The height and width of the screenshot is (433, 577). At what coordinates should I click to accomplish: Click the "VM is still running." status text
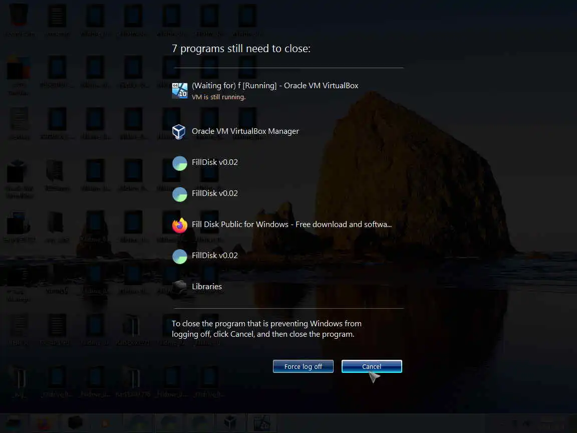click(x=218, y=97)
